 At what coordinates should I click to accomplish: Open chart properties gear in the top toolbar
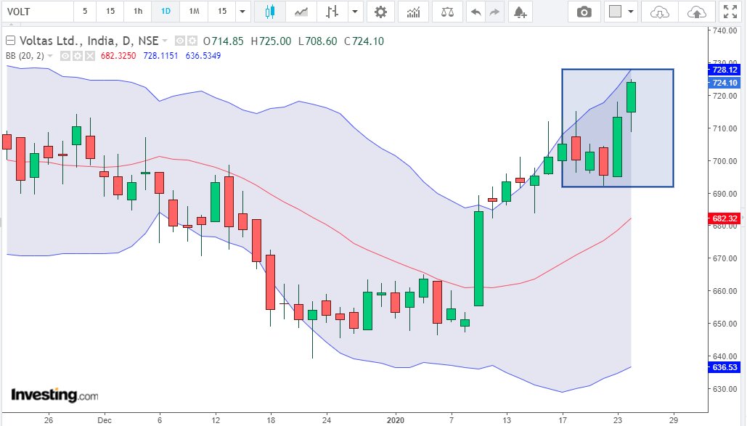tap(380, 12)
